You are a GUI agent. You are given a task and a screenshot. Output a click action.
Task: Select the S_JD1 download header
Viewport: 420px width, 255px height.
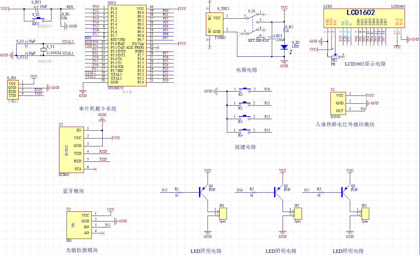[12, 90]
